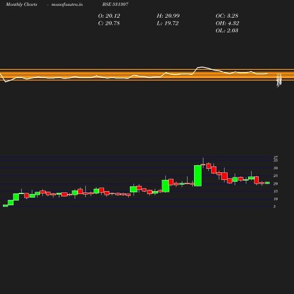This screenshot has width=294, height=294.
Task: Click the first green candle at chart start
Action: [x=5, y=206]
